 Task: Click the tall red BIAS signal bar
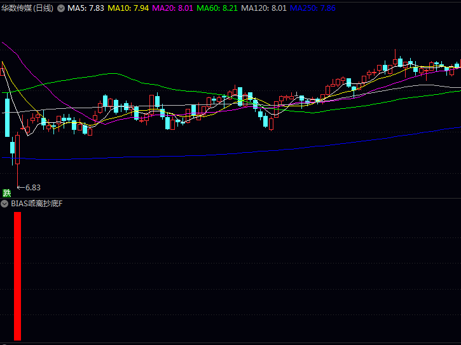coord(18,276)
